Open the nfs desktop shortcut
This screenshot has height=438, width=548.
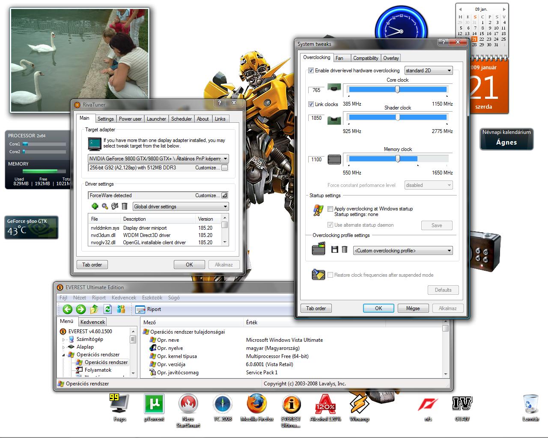(428, 407)
